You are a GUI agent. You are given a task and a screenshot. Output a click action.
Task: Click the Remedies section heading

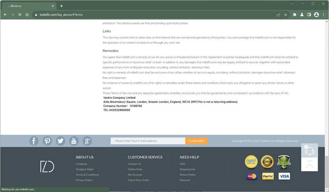110,51
